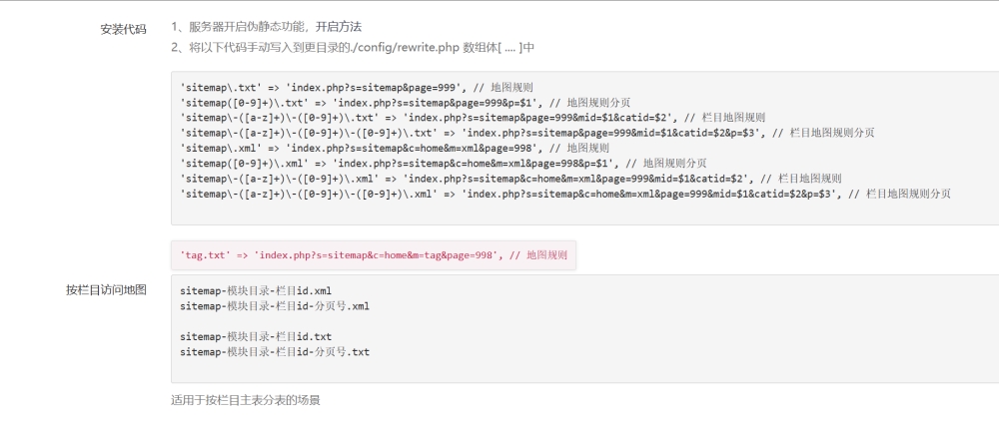Click the 安装代码 field label
Viewport: 999px width, 428px height.
click(x=123, y=29)
